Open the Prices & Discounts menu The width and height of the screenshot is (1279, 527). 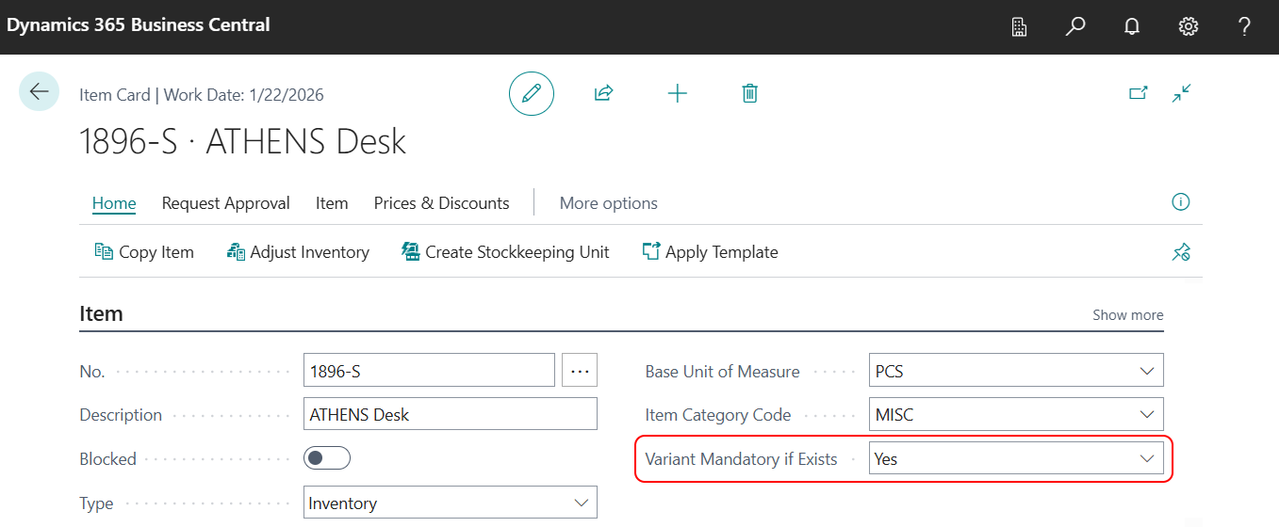[x=442, y=203]
